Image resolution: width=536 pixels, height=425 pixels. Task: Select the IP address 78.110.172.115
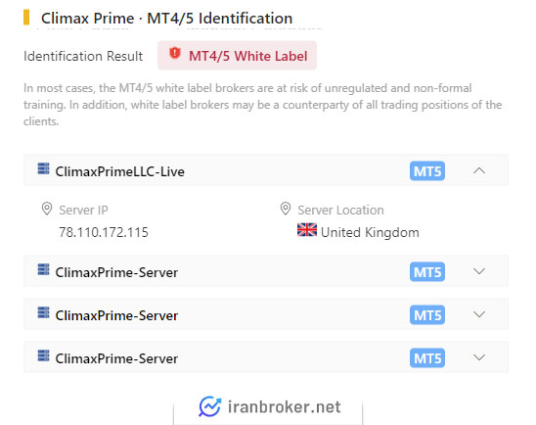pyautogui.click(x=104, y=232)
